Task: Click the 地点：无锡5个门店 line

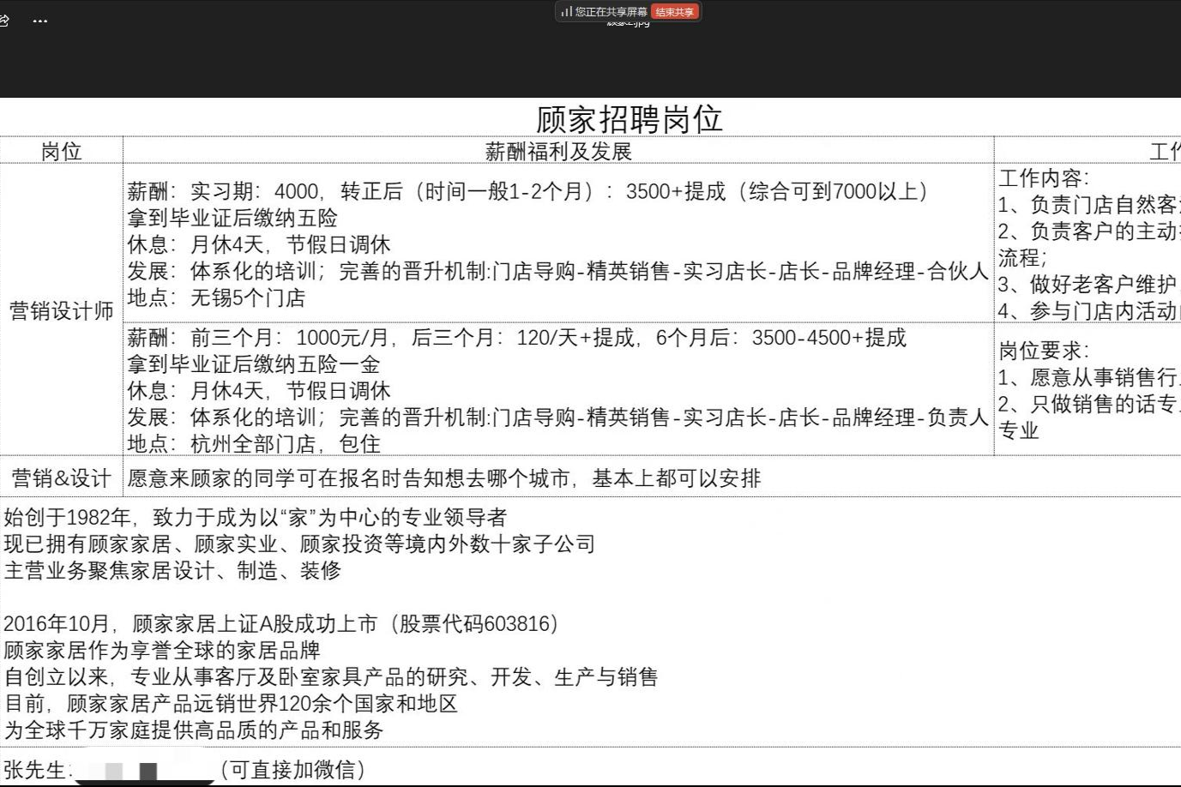Action: [216, 297]
